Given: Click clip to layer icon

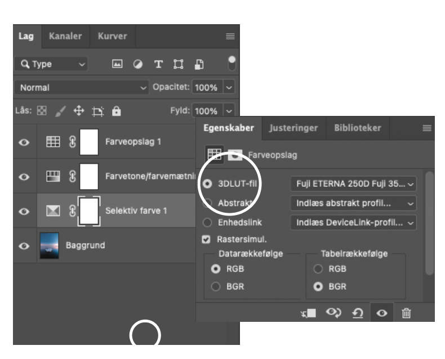Looking at the screenshot, I should [x=309, y=313].
